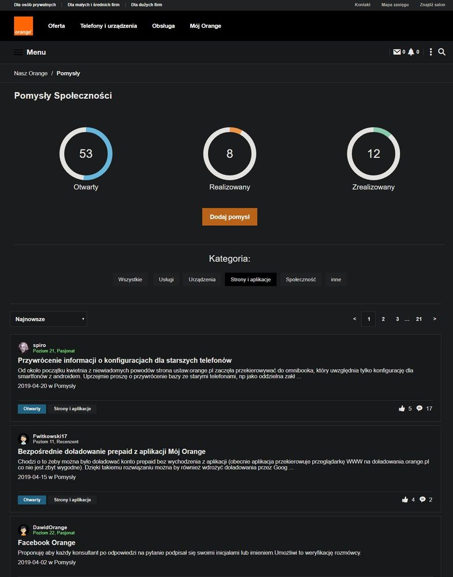Open the three-dot more options icon
Viewport: 453px width, 577px height.
(x=430, y=52)
